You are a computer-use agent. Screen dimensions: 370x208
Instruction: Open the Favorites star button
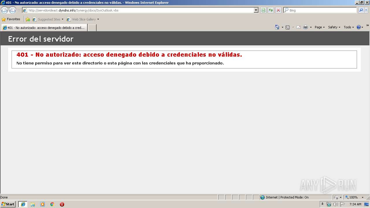click(11, 19)
